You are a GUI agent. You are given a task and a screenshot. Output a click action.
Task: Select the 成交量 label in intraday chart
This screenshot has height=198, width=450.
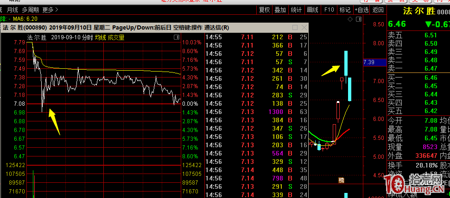click(x=116, y=37)
